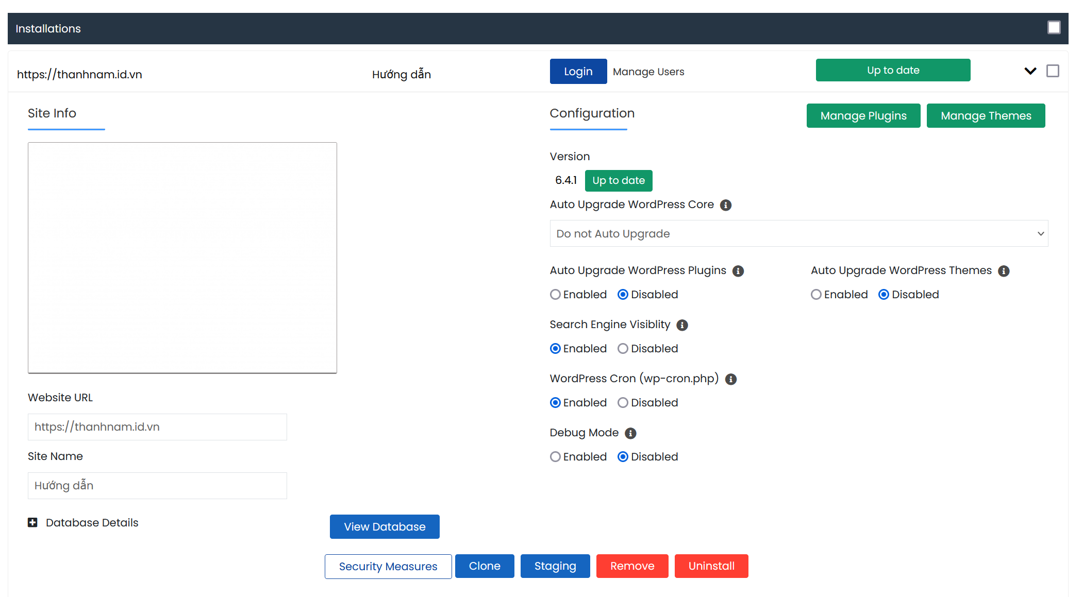The width and height of the screenshot is (1083, 597).
Task: Enable auto upgrade for WordPress themes
Action: (x=816, y=295)
